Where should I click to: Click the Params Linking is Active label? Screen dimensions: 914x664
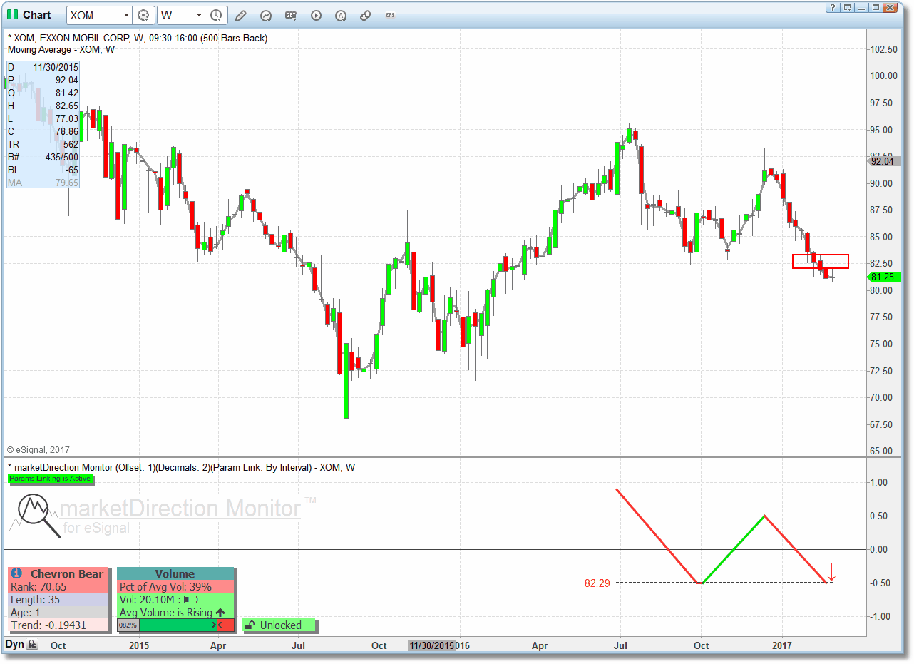(x=50, y=479)
